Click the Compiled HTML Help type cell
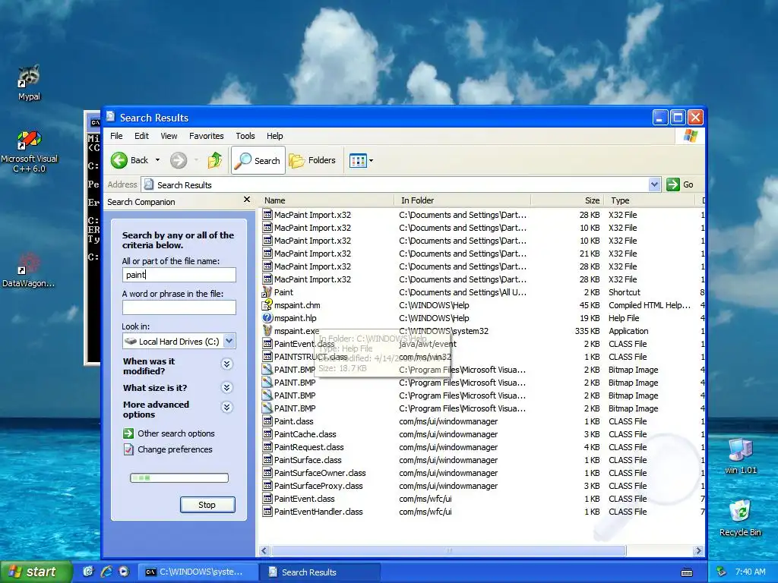This screenshot has width=778, height=583. click(x=650, y=305)
